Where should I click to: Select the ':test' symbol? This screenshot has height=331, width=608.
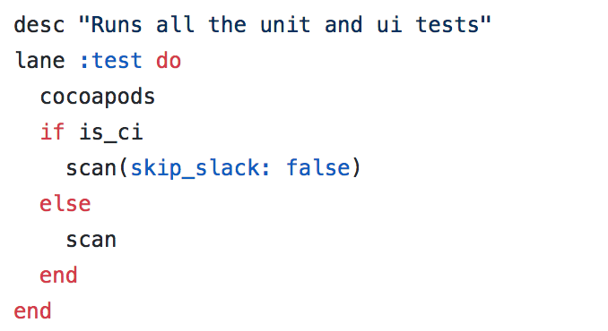110,61
